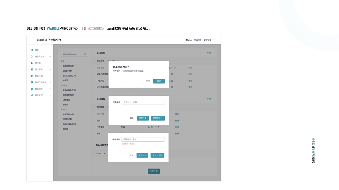
Task: Select 信息流的内容 under the 指标名称 group
Action: pyautogui.click(x=68, y=95)
